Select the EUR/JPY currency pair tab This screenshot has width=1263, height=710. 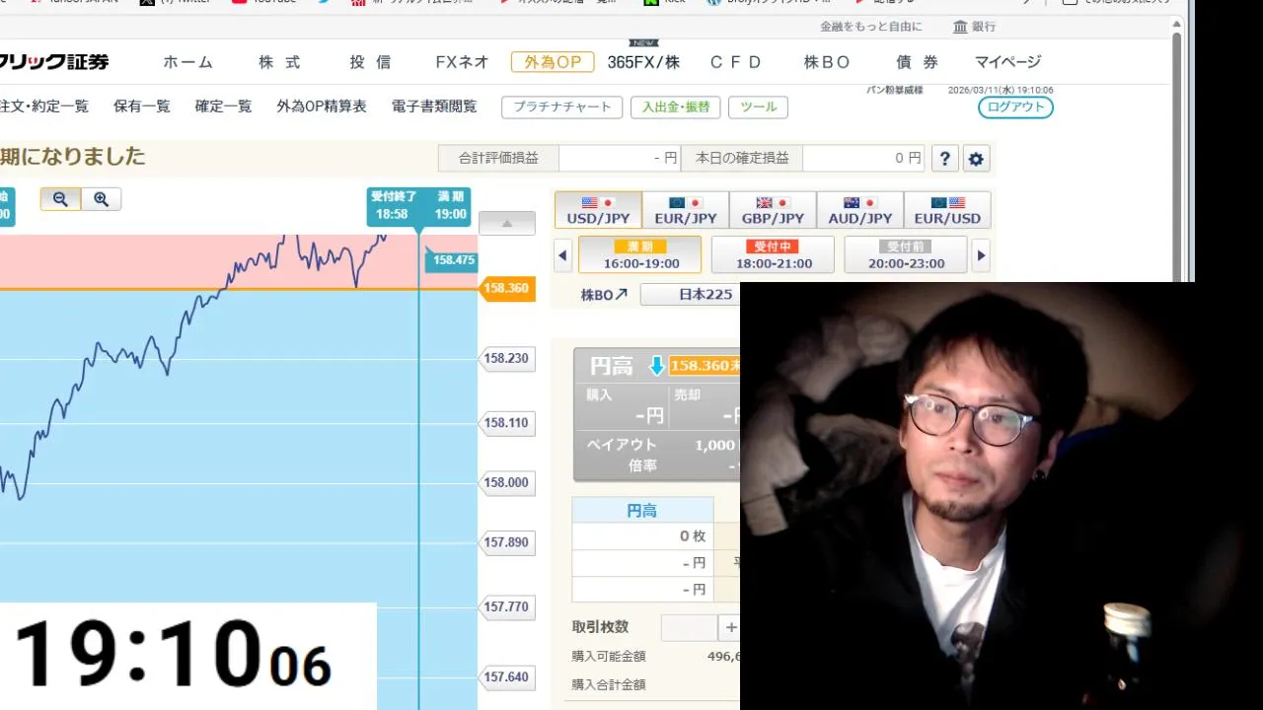click(x=686, y=210)
